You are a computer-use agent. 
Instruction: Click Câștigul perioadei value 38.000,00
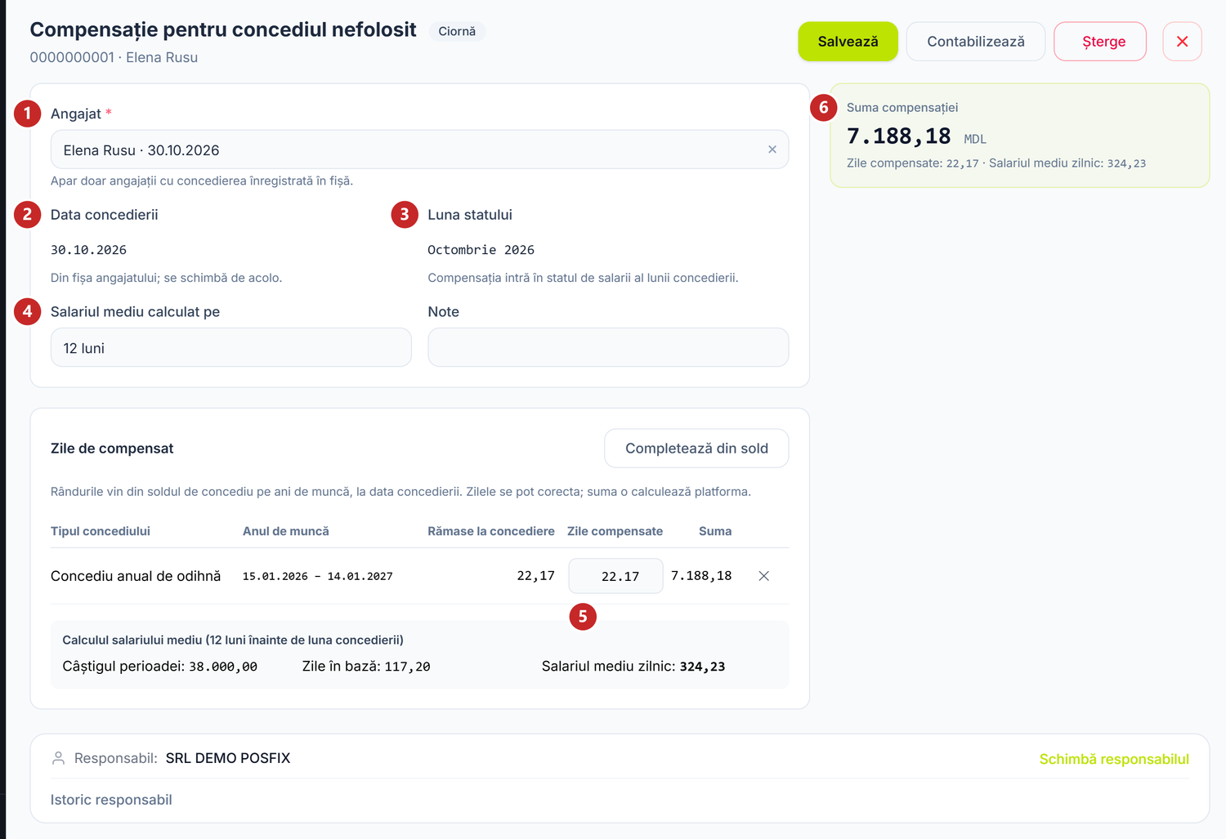[223, 667]
